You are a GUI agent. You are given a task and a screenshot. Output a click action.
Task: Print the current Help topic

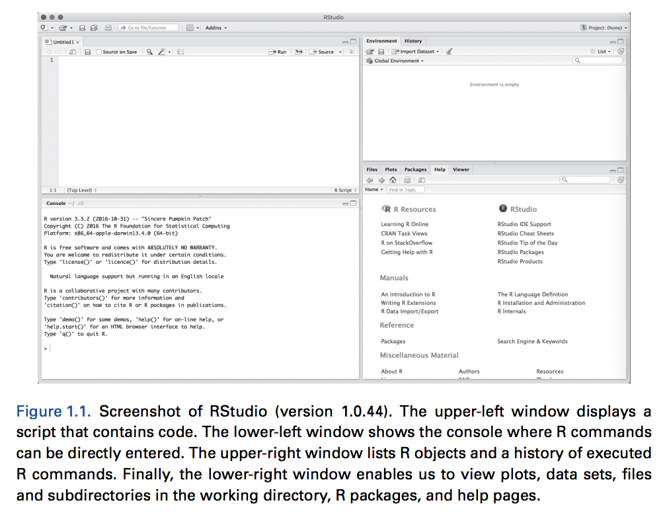[x=407, y=180]
